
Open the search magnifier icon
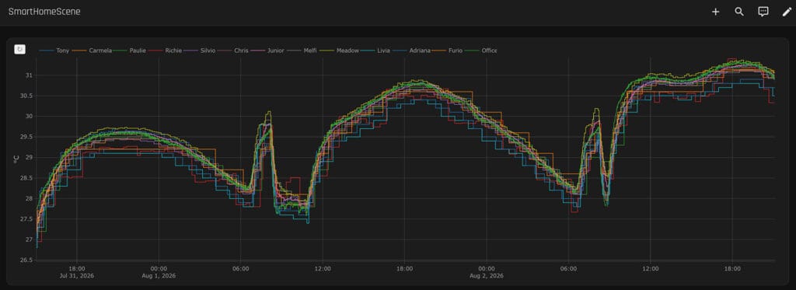(x=739, y=12)
